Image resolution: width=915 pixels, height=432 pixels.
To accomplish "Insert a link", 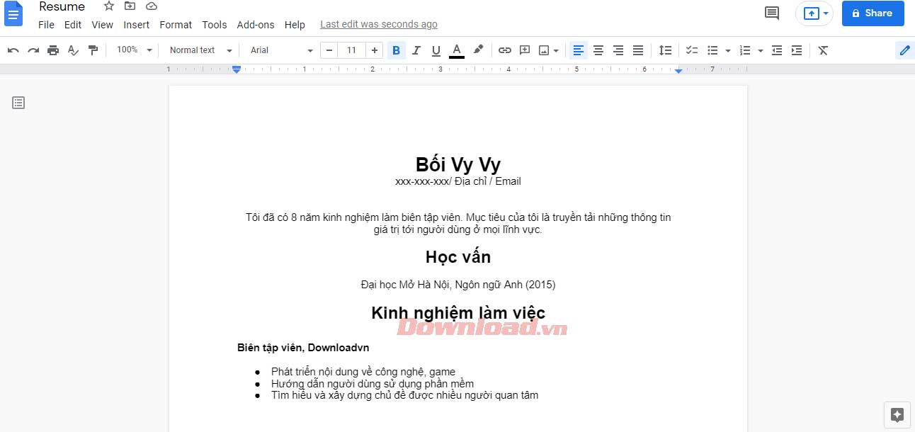I will tap(505, 50).
